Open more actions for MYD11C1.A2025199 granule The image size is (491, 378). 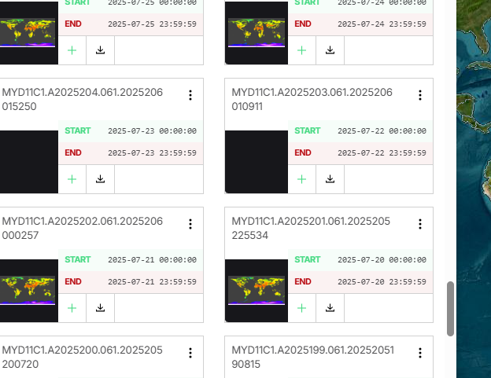pyautogui.click(x=420, y=353)
